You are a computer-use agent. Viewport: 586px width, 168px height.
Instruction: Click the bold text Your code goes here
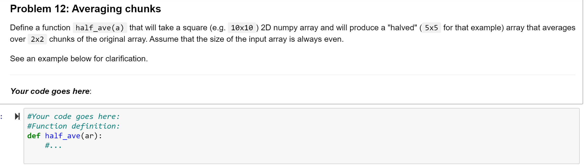pyautogui.click(x=49, y=91)
